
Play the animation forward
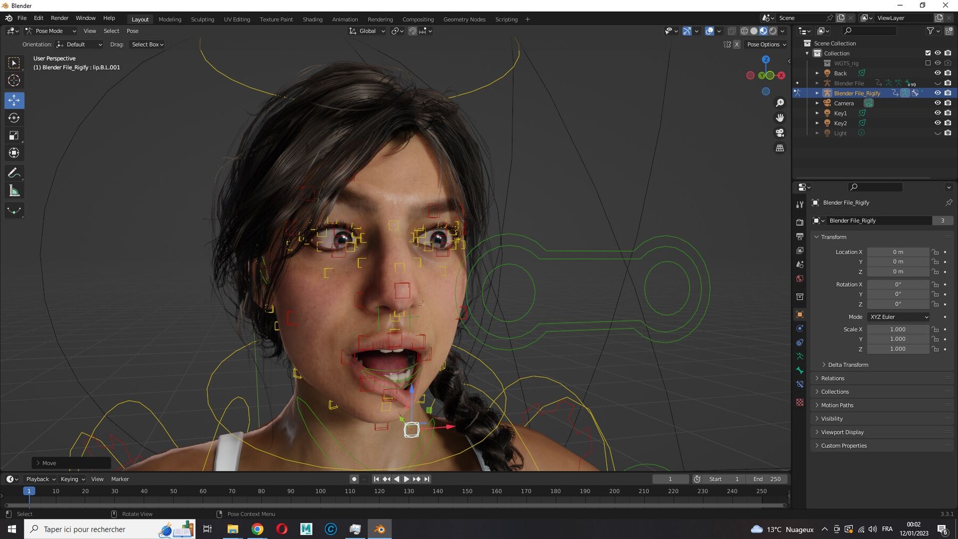point(407,479)
